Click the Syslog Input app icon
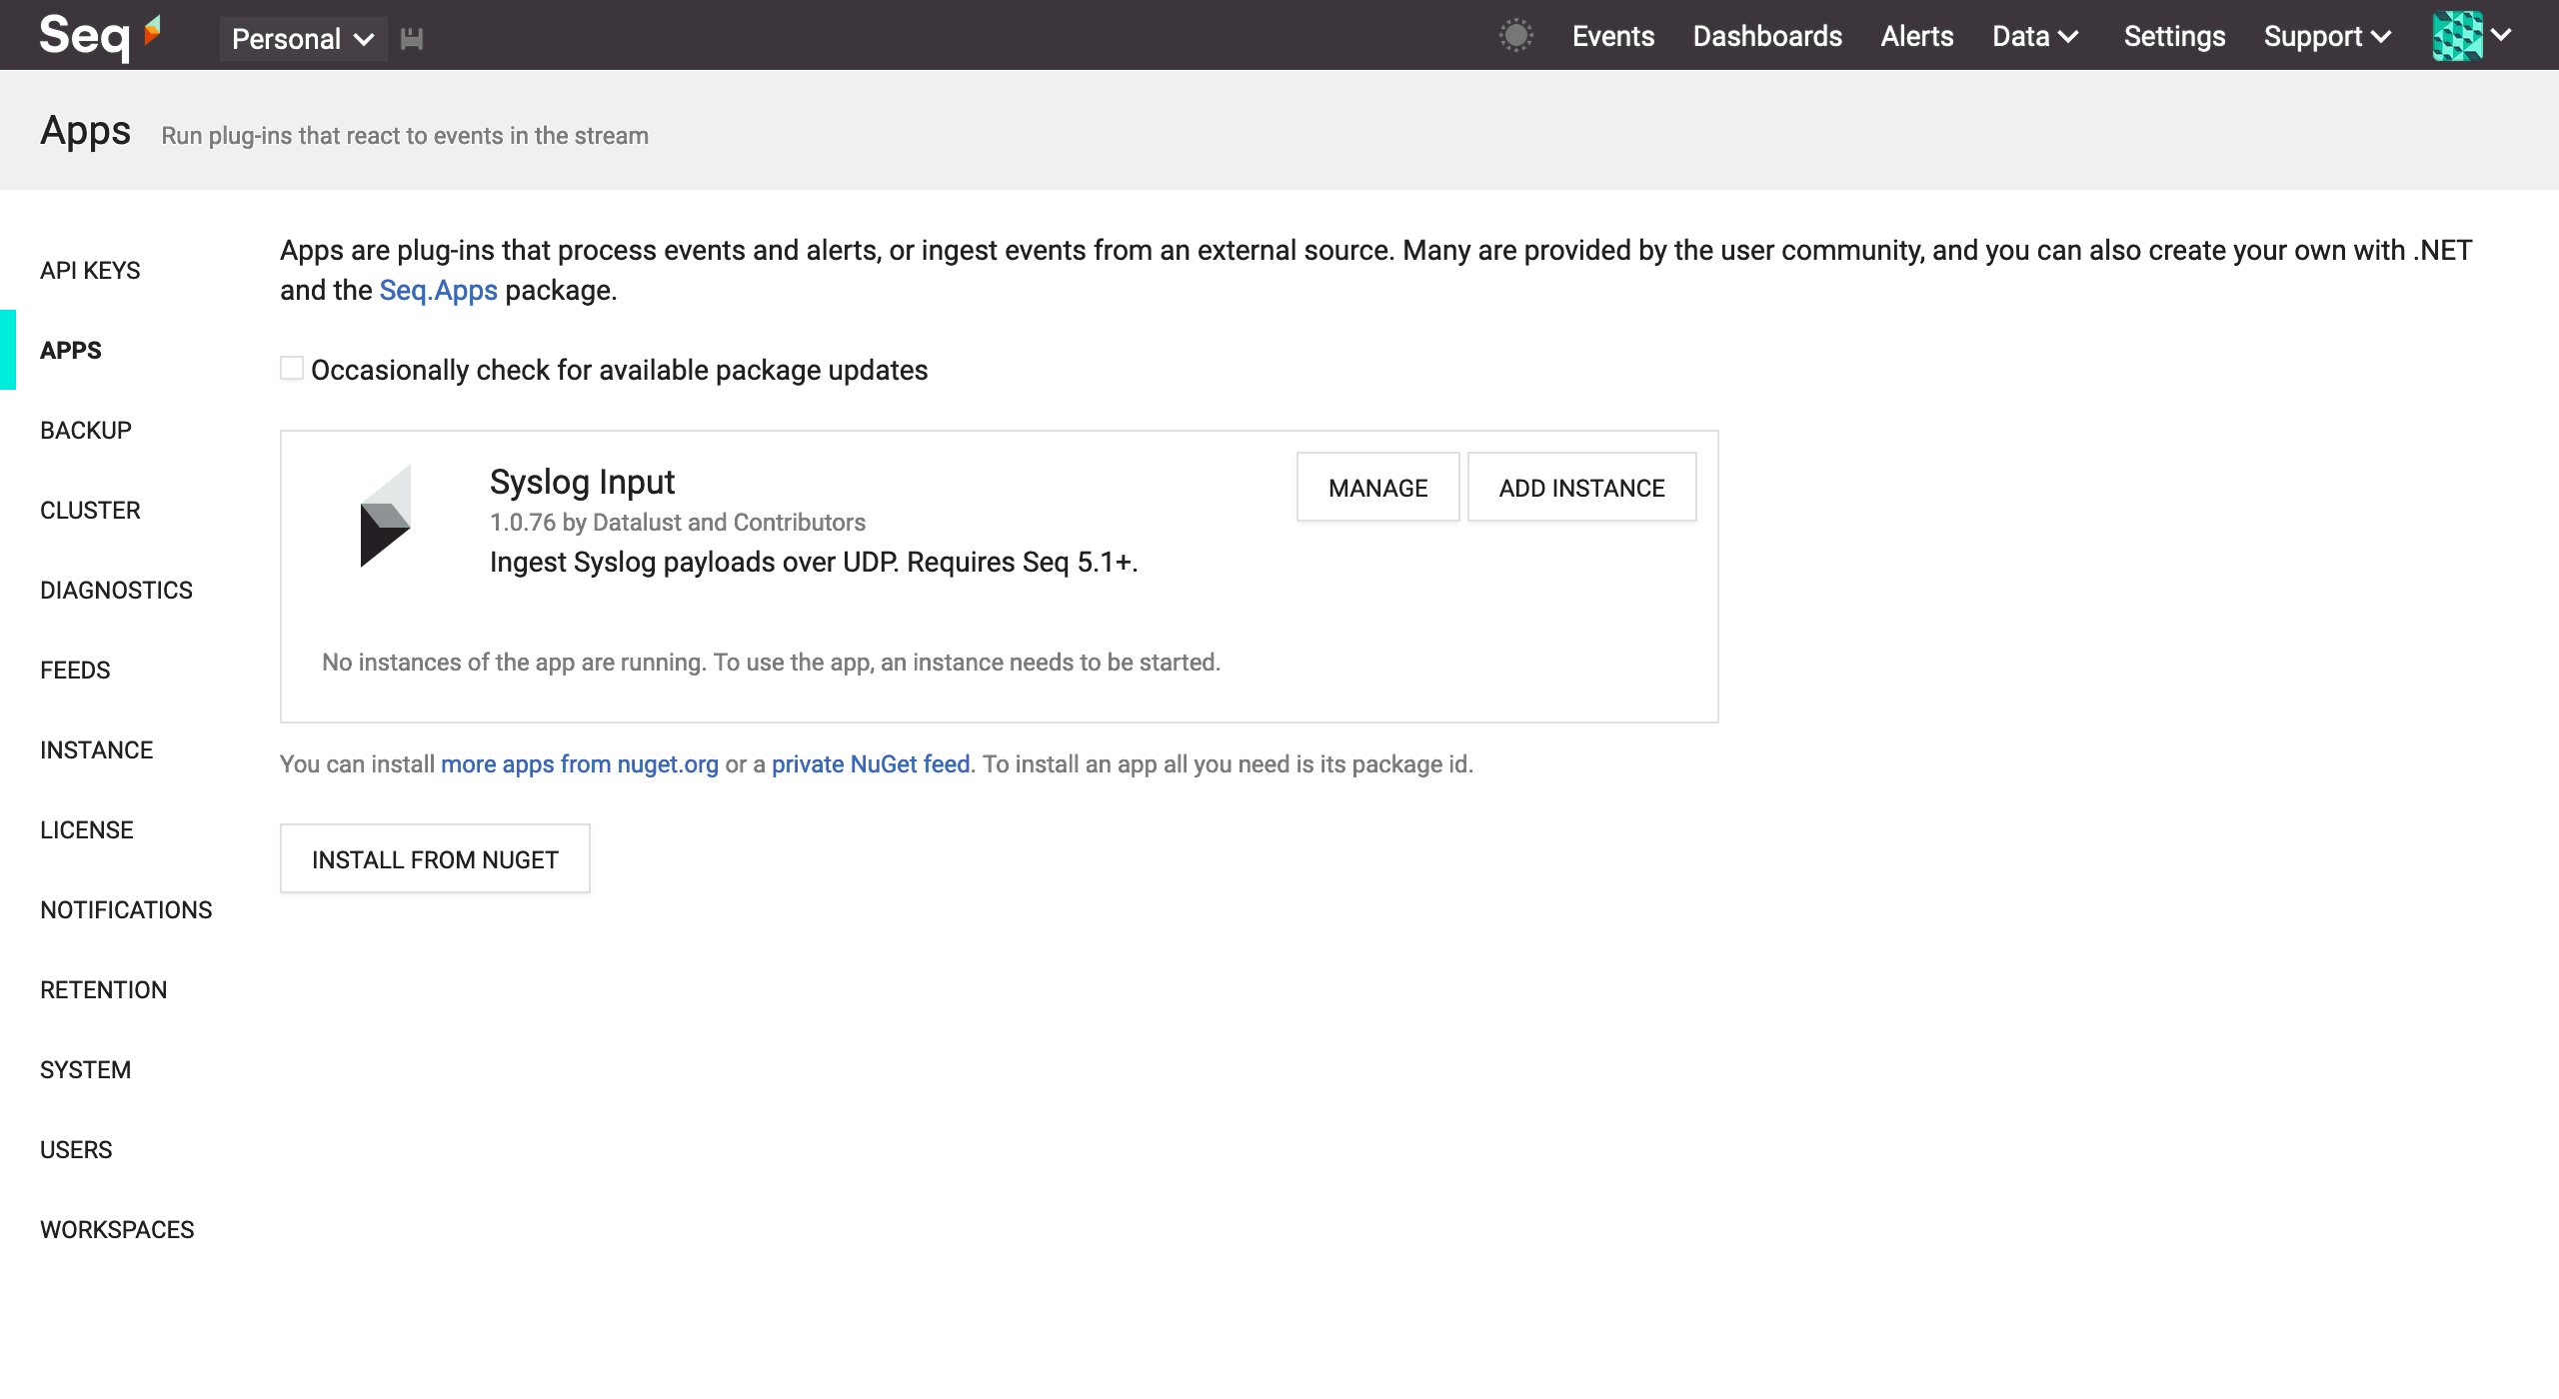 (385, 516)
